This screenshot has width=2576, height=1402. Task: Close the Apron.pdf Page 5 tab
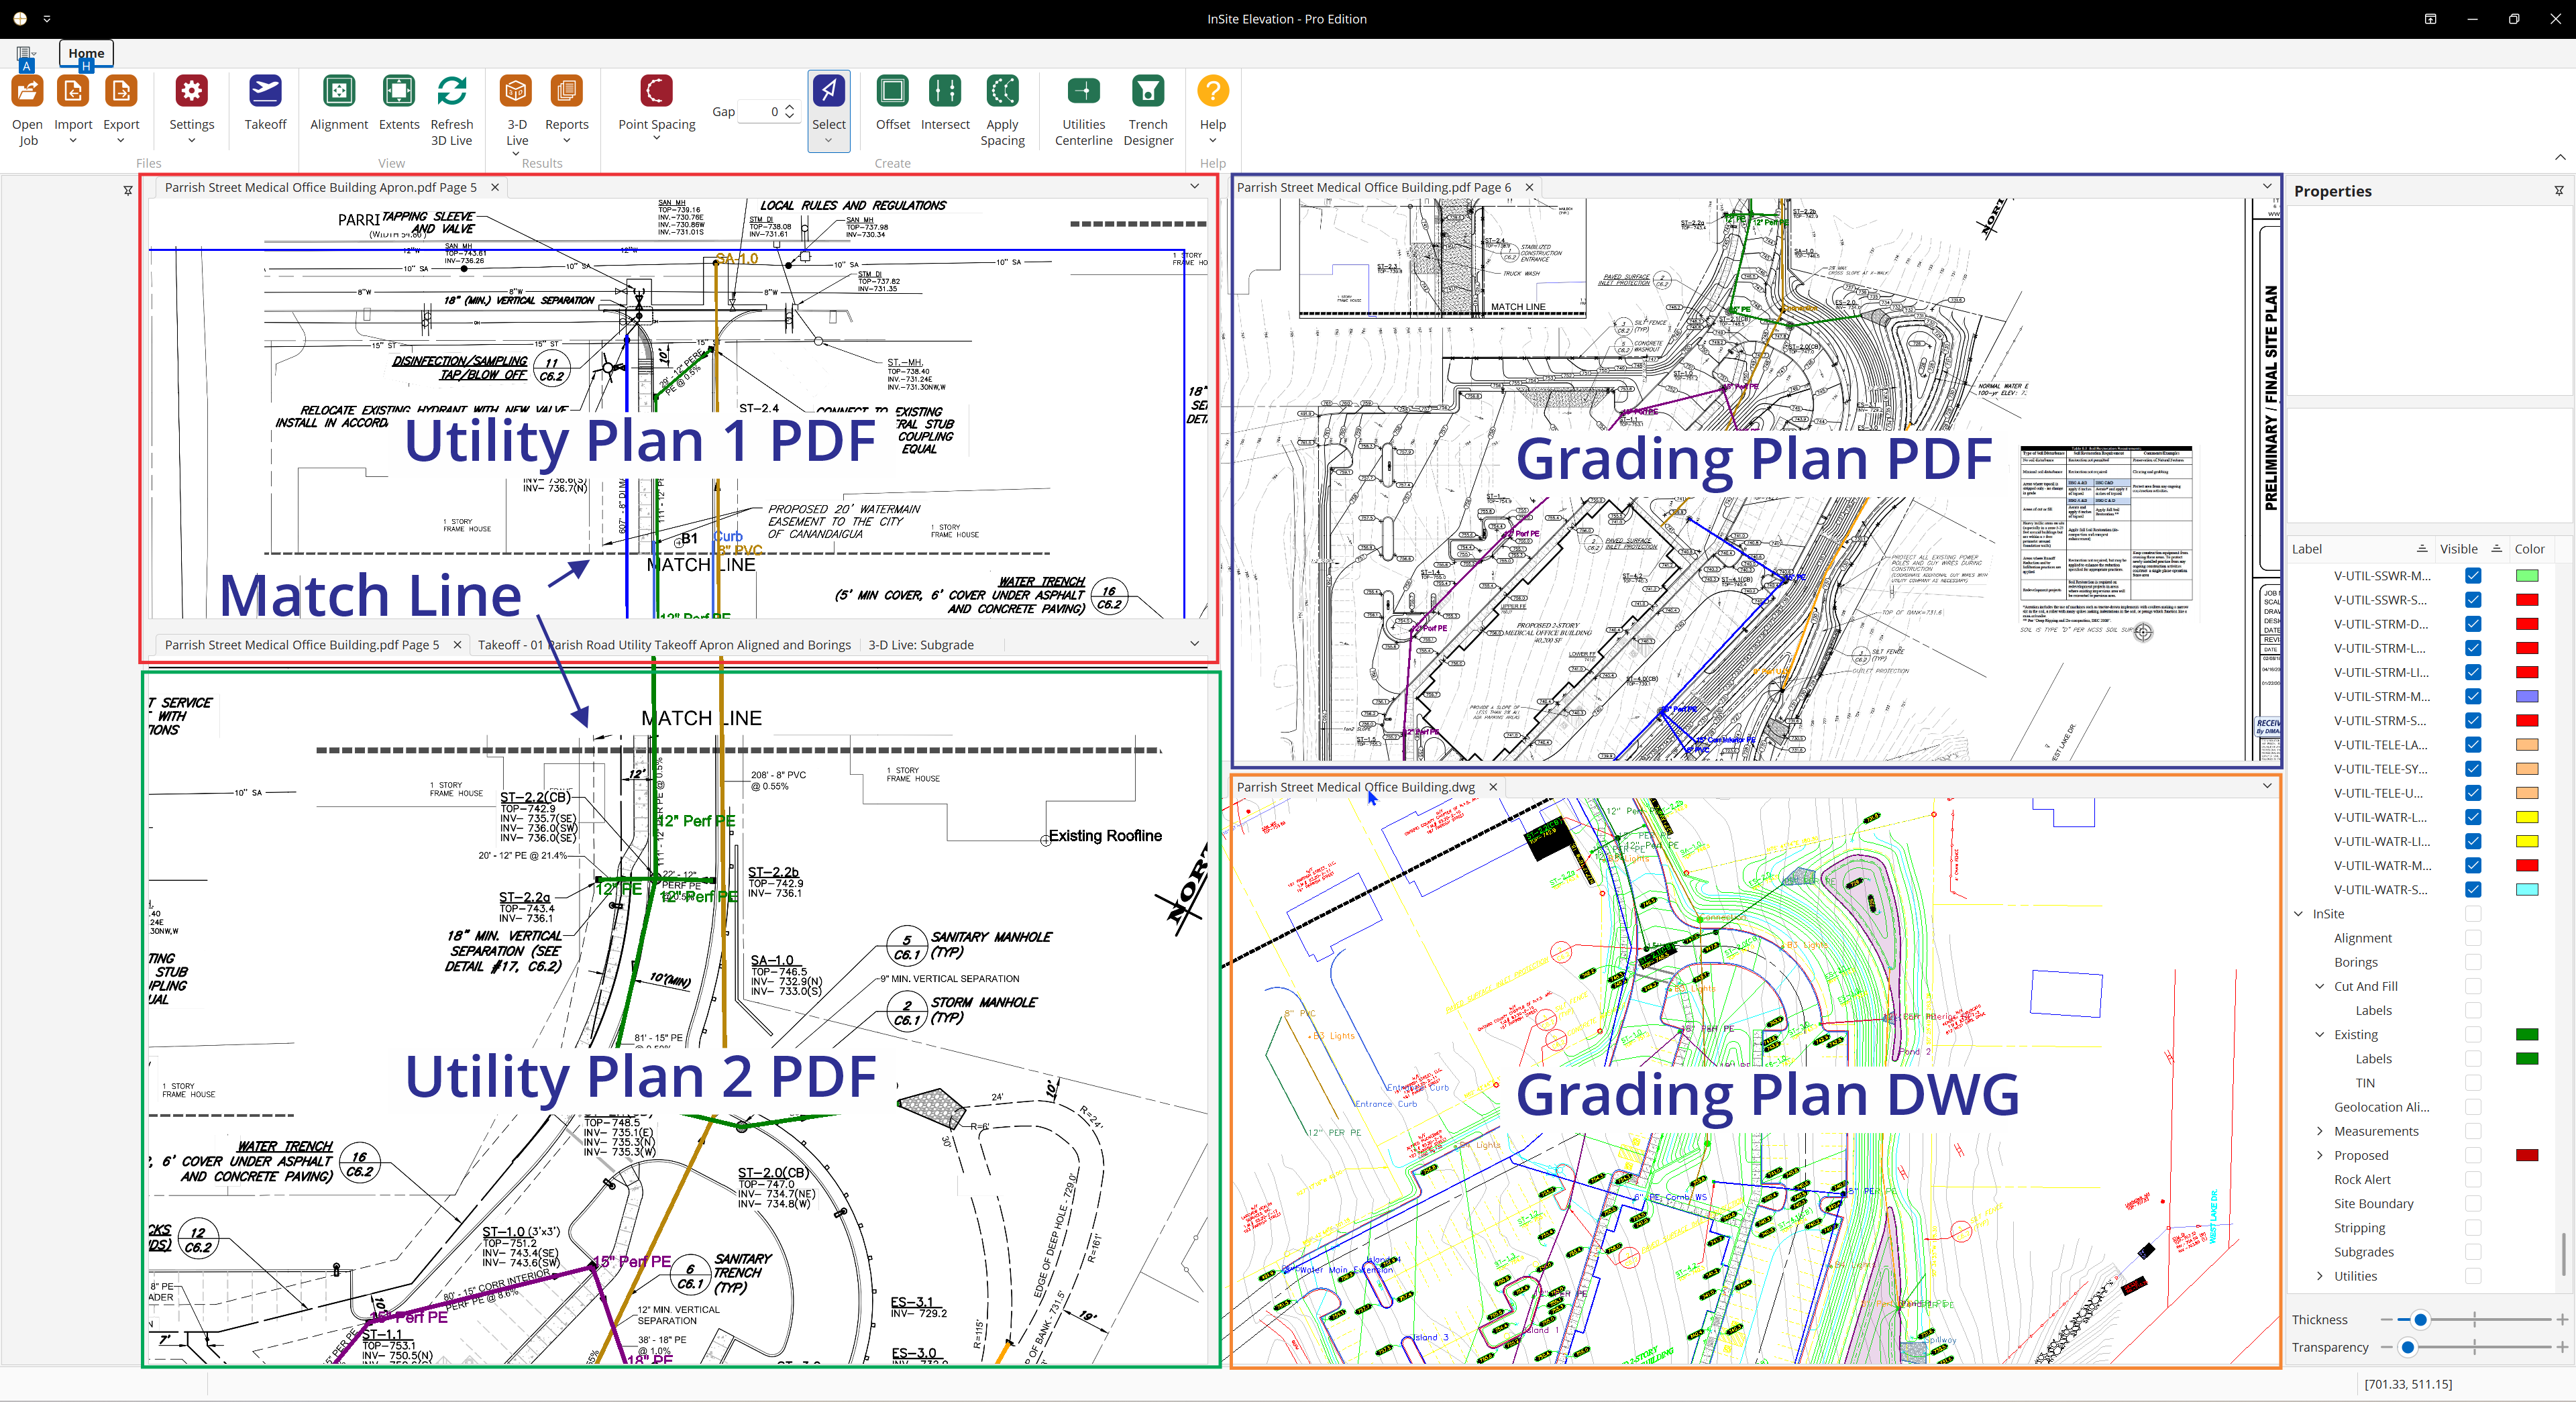coord(495,187)
